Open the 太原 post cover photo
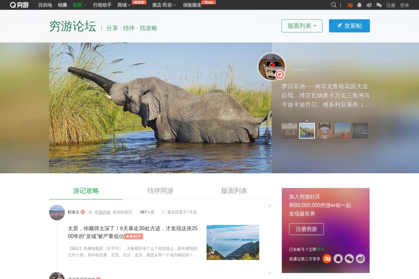Screen dimensions: 419x279 click(233, 242)
